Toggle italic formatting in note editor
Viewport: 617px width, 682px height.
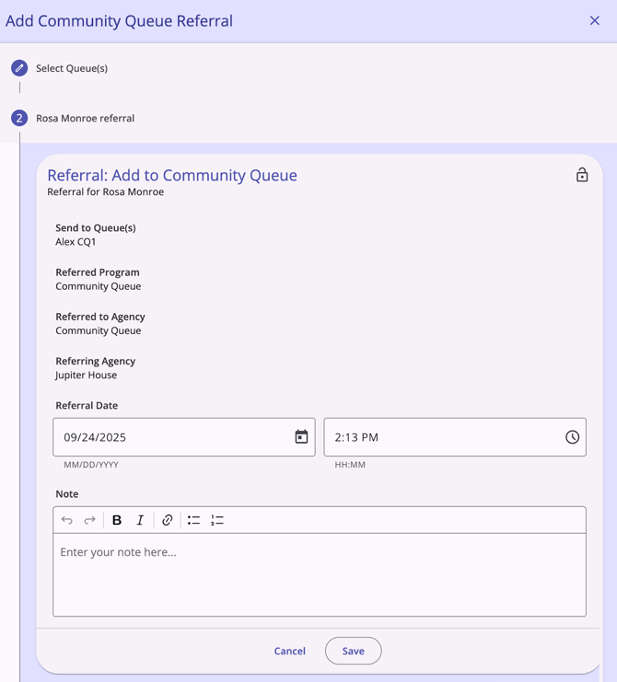click(140, 520)
